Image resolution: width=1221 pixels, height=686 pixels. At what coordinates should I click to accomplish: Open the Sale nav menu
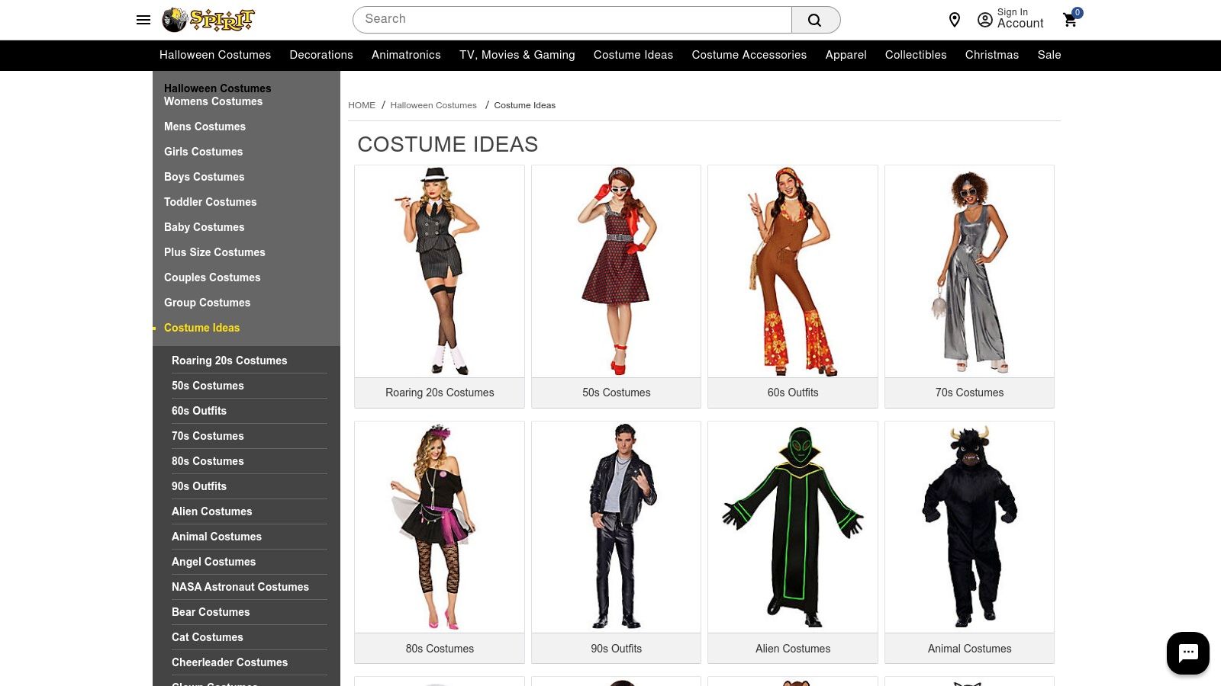tap(1049, 55)
